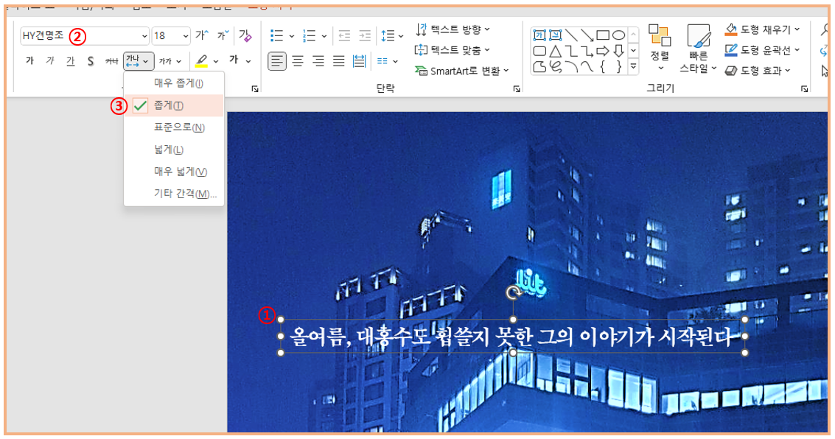Select the freeform shape tool
The image size is (835, 439).
539,67
